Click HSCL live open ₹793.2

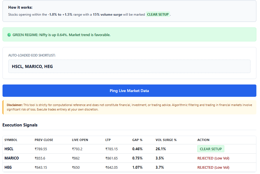pyautogui.click(x=77, y=149)
